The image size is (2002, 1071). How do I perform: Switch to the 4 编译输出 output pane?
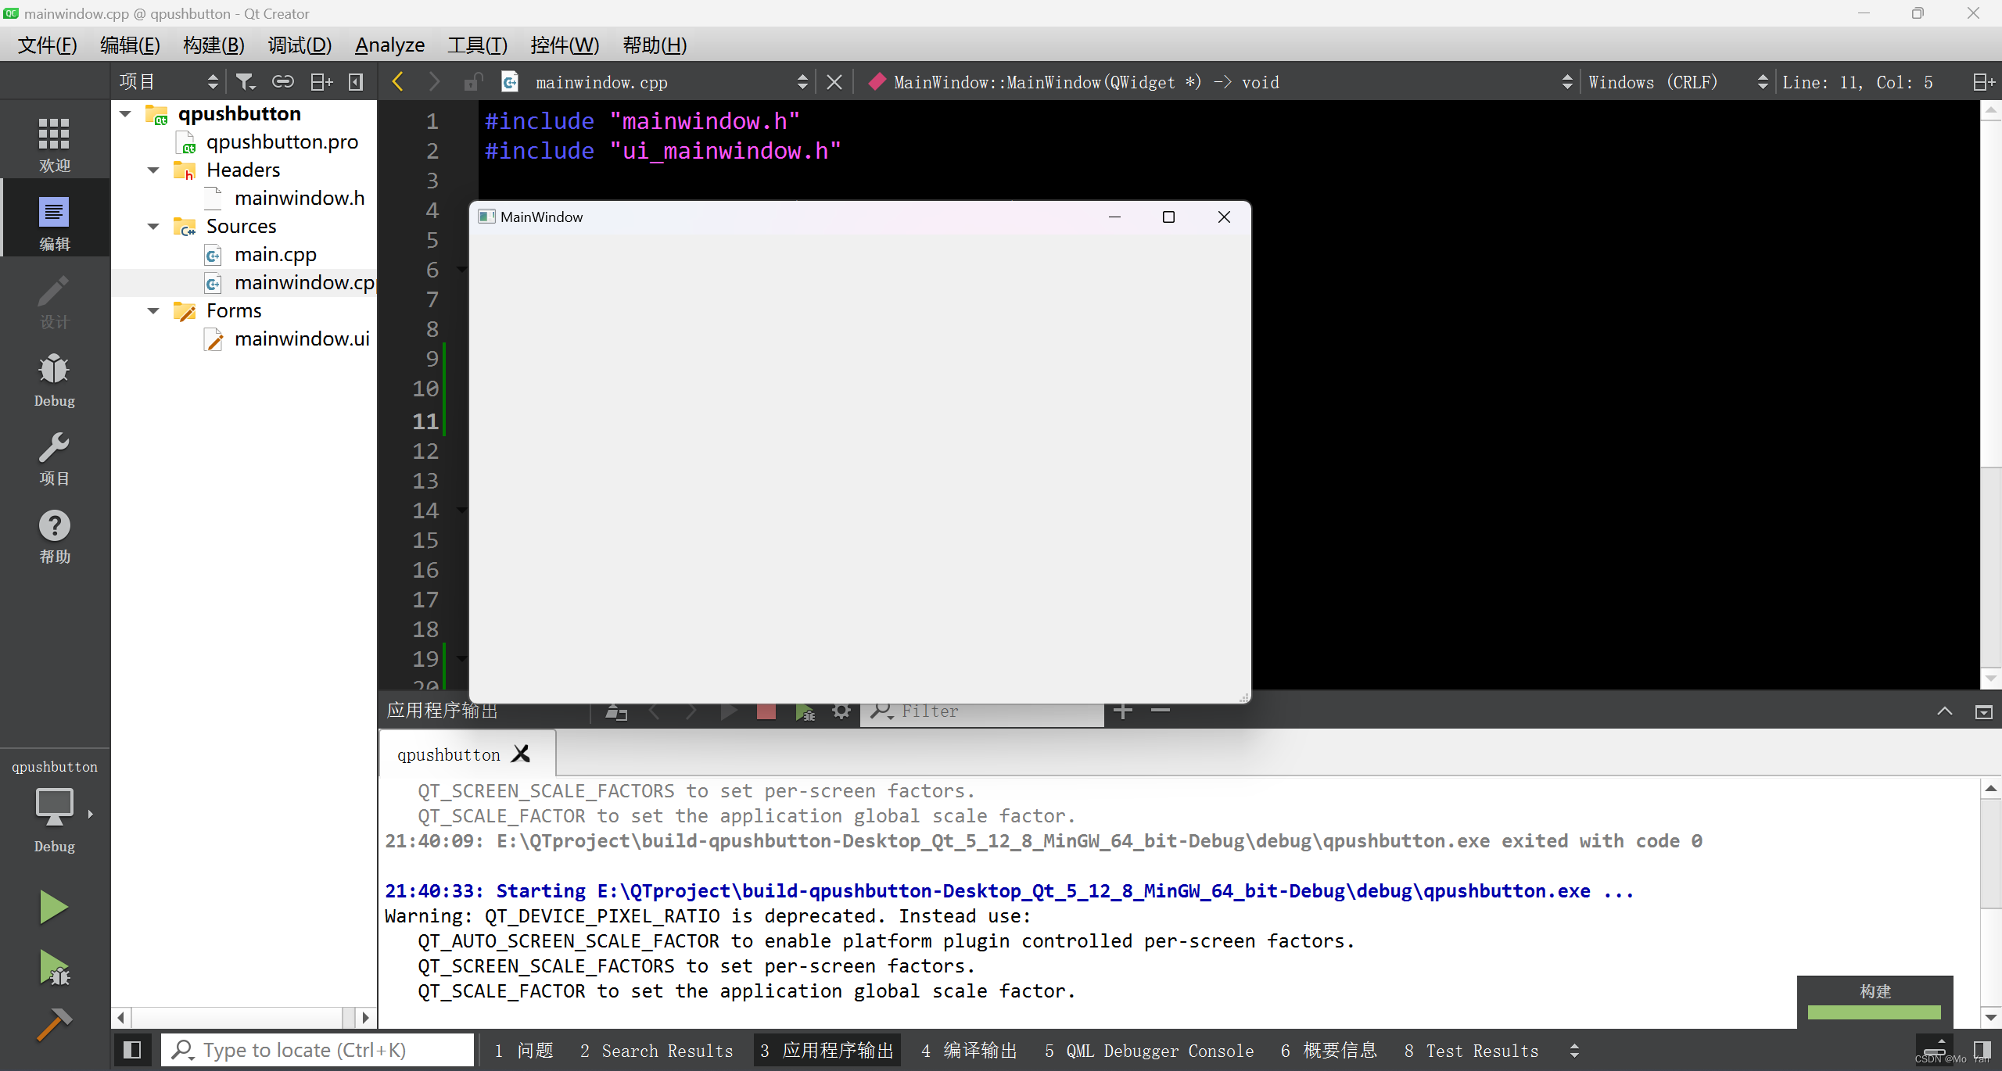969,1050
